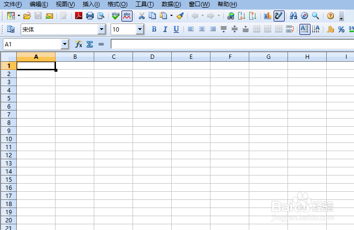This screenshot has width=354, height=230.
Task: Open OpenOffice Help question mark icon
Action: 331,16
